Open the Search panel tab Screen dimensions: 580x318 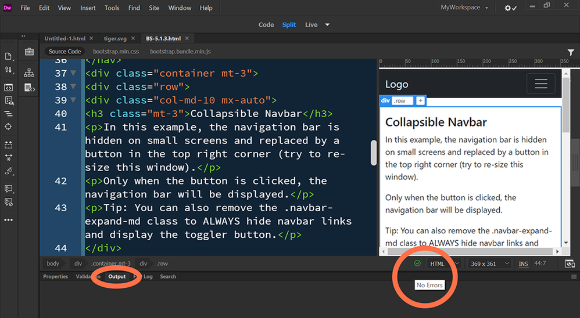[168, 277]
